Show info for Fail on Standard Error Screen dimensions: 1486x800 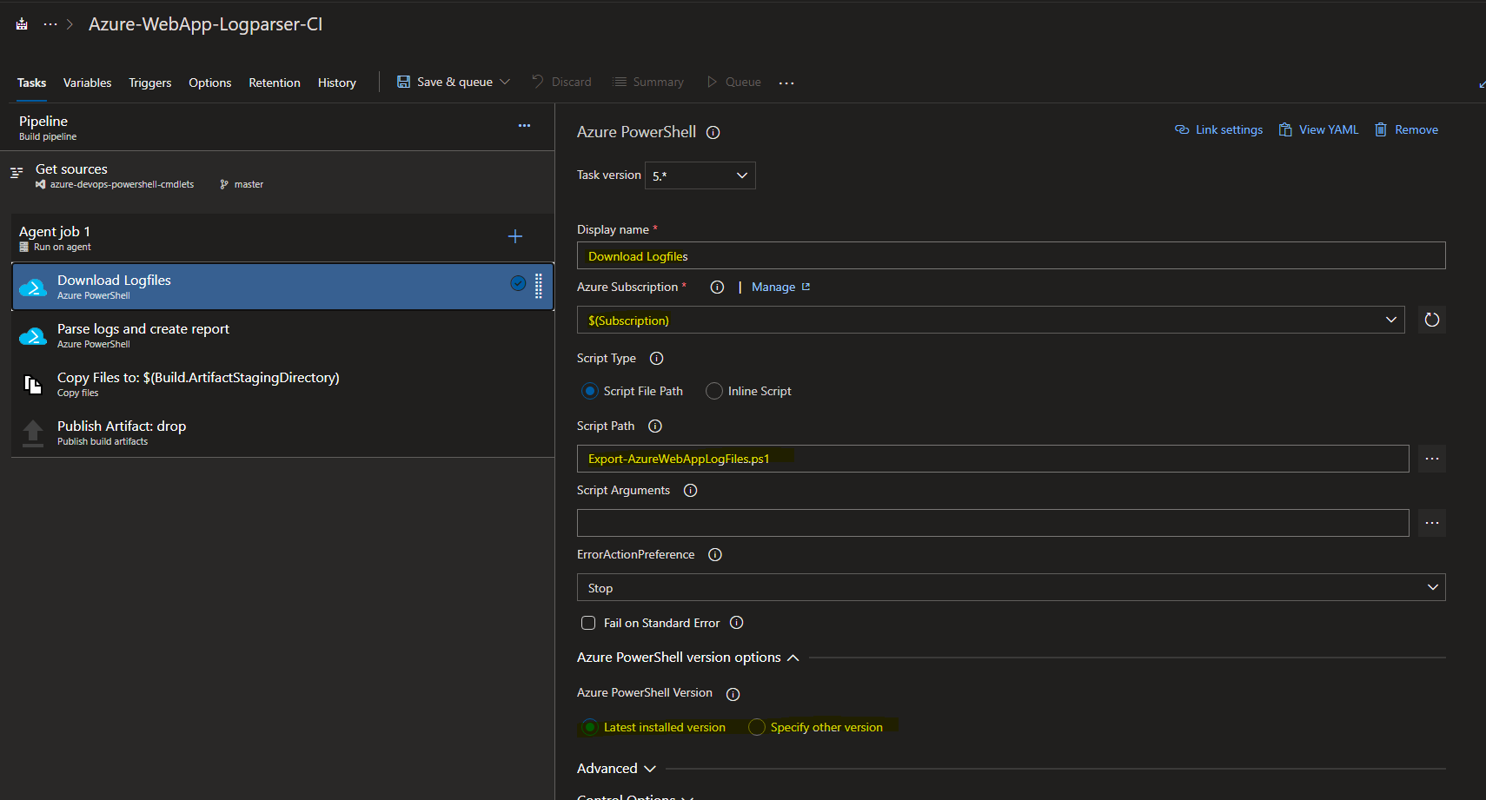[737, 623]
